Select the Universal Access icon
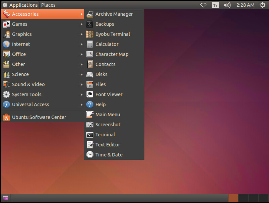269x203 pixels. (x=6, y=105)
